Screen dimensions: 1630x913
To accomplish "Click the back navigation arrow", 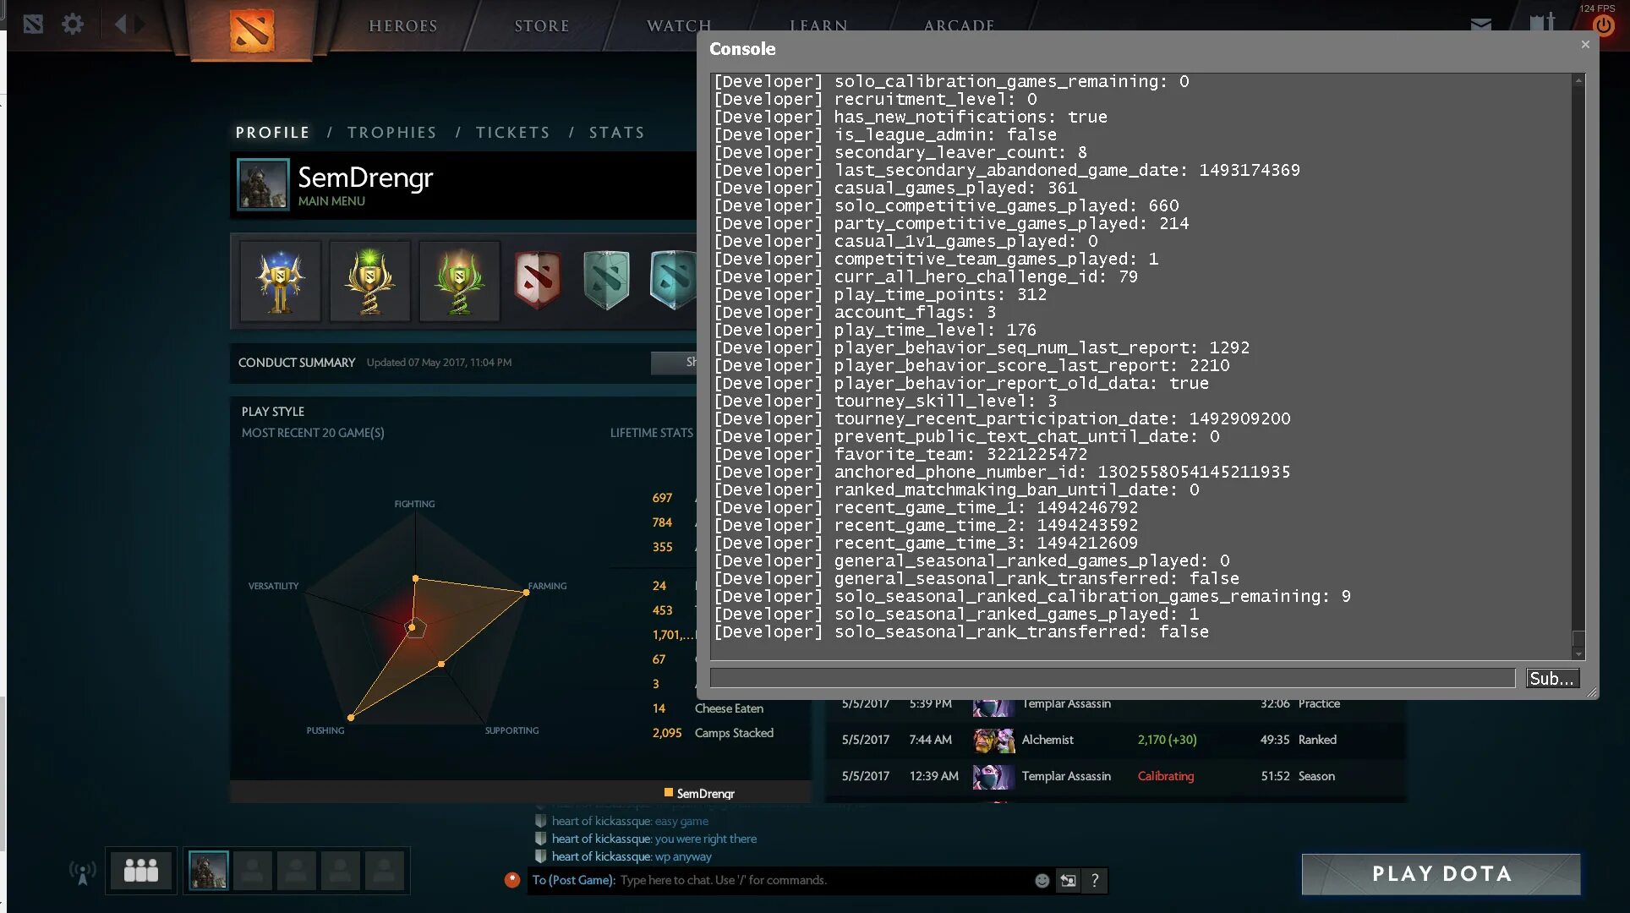I will click(120, 24).
